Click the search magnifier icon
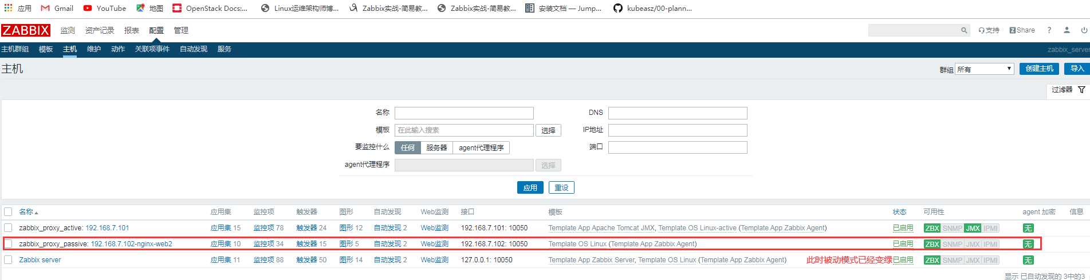The image size is (1090, 280). pos(964,30)
